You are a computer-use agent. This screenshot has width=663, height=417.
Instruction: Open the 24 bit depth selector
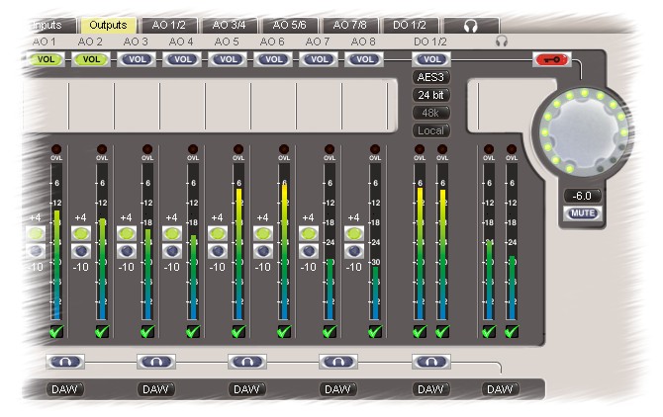431,95
